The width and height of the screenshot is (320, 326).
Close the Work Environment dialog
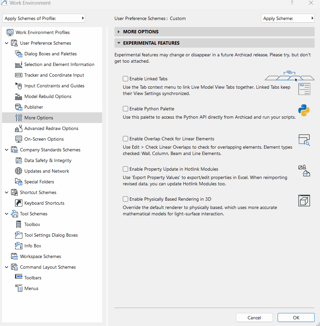[x=311, y=3]
